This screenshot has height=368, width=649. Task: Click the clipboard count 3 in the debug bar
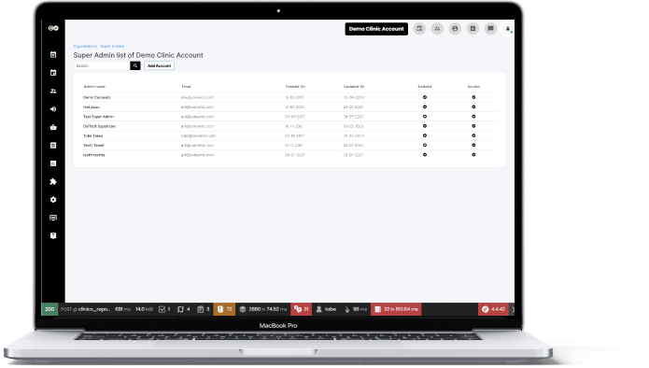click(204, 309)
